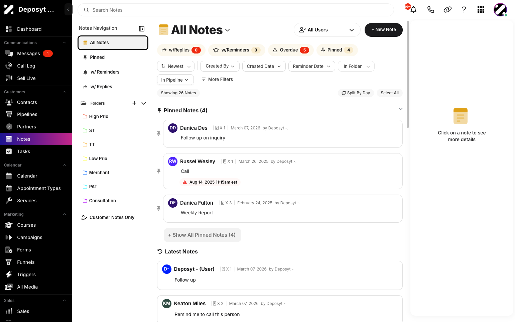This screenshot has height=322, width=515.
Task: Open the help question mark
Action: click(x=464, y=10)
